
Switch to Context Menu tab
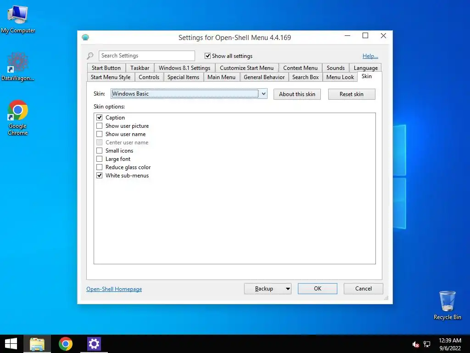coord(300,68)
